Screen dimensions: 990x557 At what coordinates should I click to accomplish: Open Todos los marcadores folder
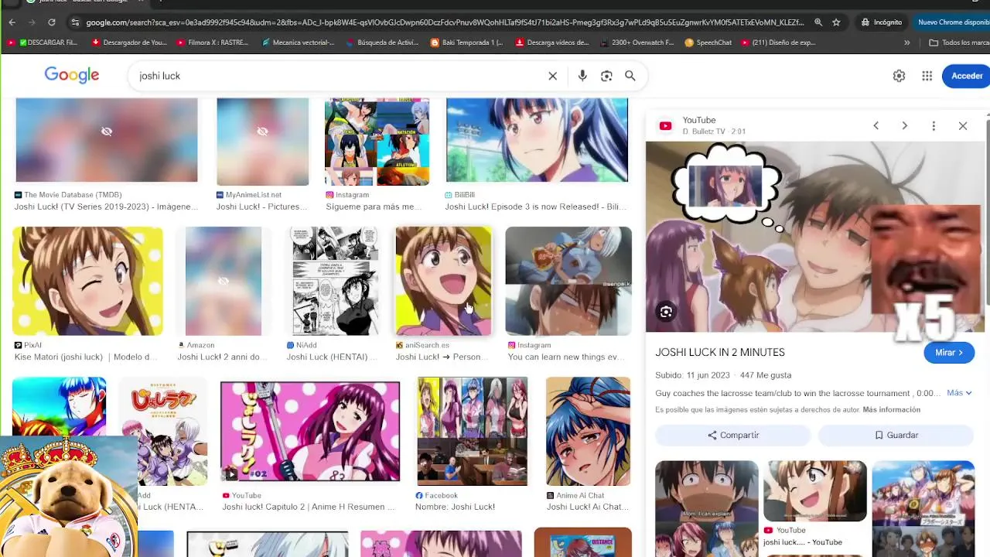pyautogui.click(x=959, y=43)
